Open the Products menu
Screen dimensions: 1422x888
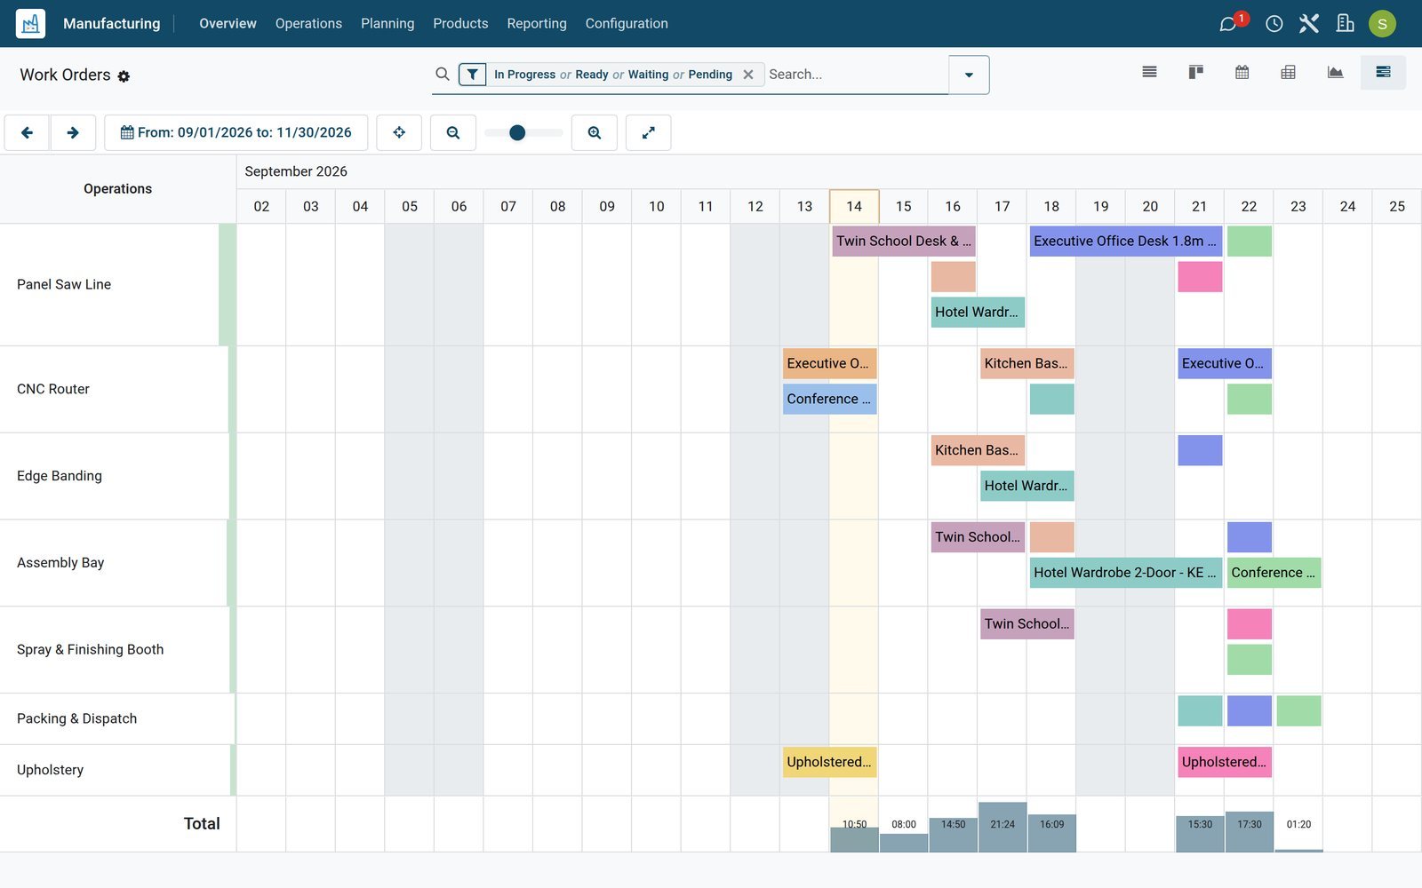[460, 24]
